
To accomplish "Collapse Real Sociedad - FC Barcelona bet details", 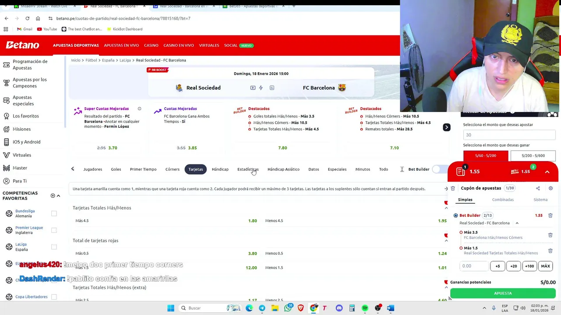I will coord(517,223).
